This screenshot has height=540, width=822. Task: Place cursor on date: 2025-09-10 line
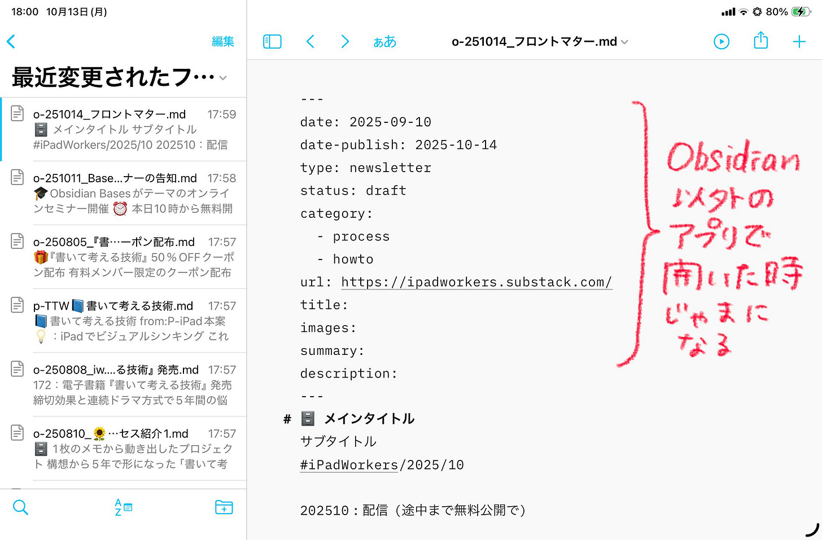pyautogui.click(x=366, y=122)
